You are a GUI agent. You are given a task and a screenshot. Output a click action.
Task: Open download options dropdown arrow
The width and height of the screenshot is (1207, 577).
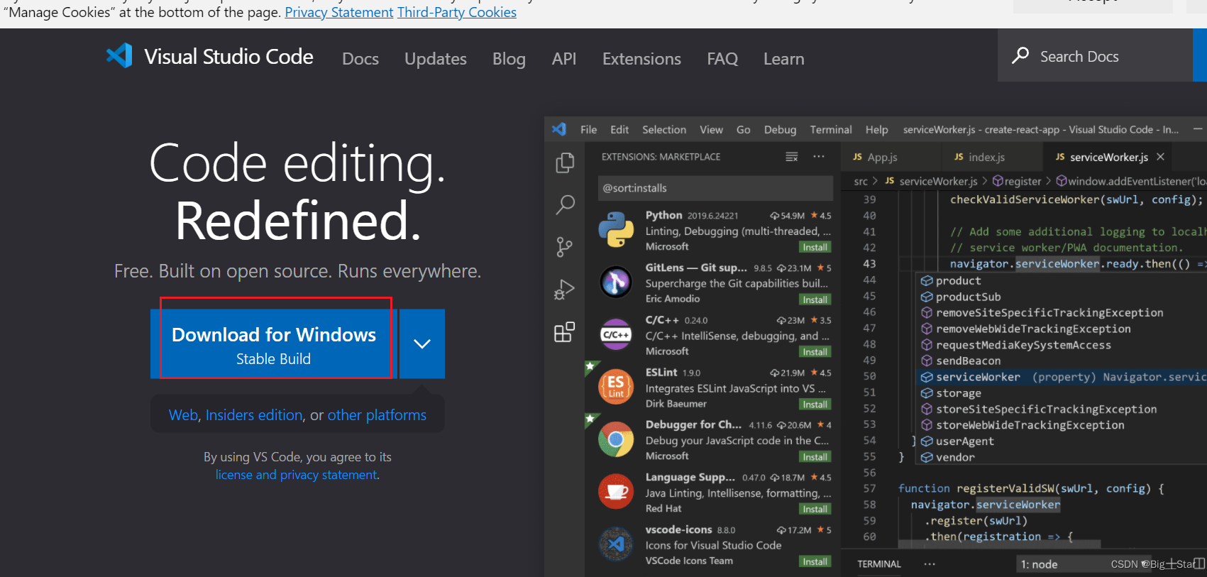point(422,344)
